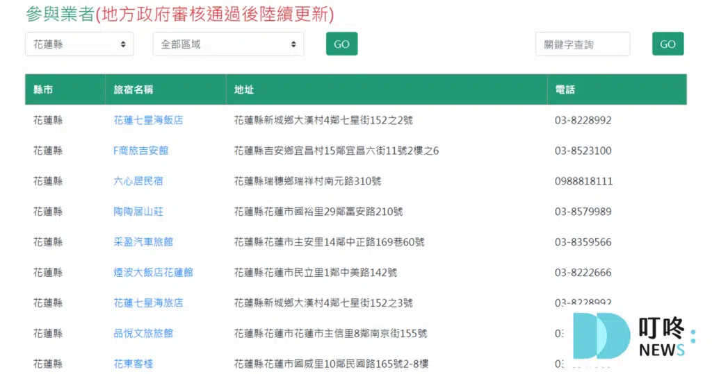Image resolution: width=712 pixels, height=374 pixels.
Task: Select address 花蓮縣吉安鄉宜昌村15鄰宜昌六街11號2樓之6
Action: pos(336,151)
